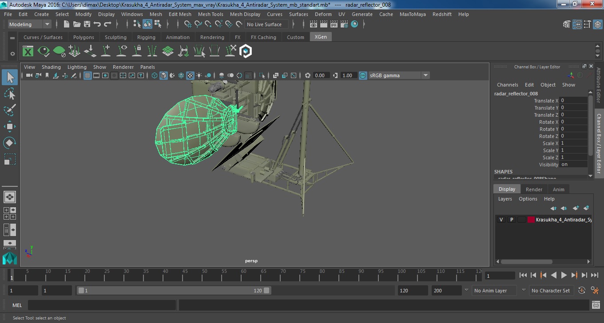Open animation preferences running-man icon
The width and height of the screenshot is (604, 323).
[595, 291]
